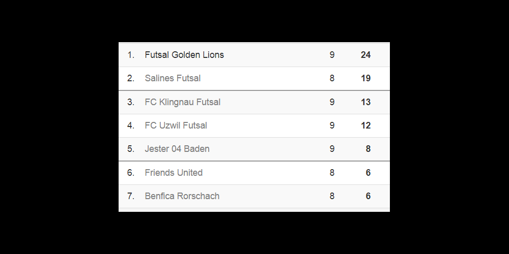509x254 pixels.
Task: Open the Futsal Golden Lions team link
Action: point(184,55)
